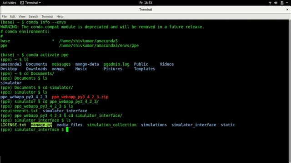Click the Videos directory name
Image resolution: width=291 pixels, height=163 pixels.
167,64
